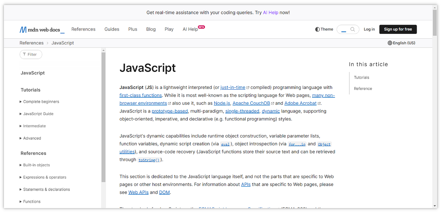Click the search magnifier icon
This screenshot has height=212, width=441.
click(x=353, y=29)
